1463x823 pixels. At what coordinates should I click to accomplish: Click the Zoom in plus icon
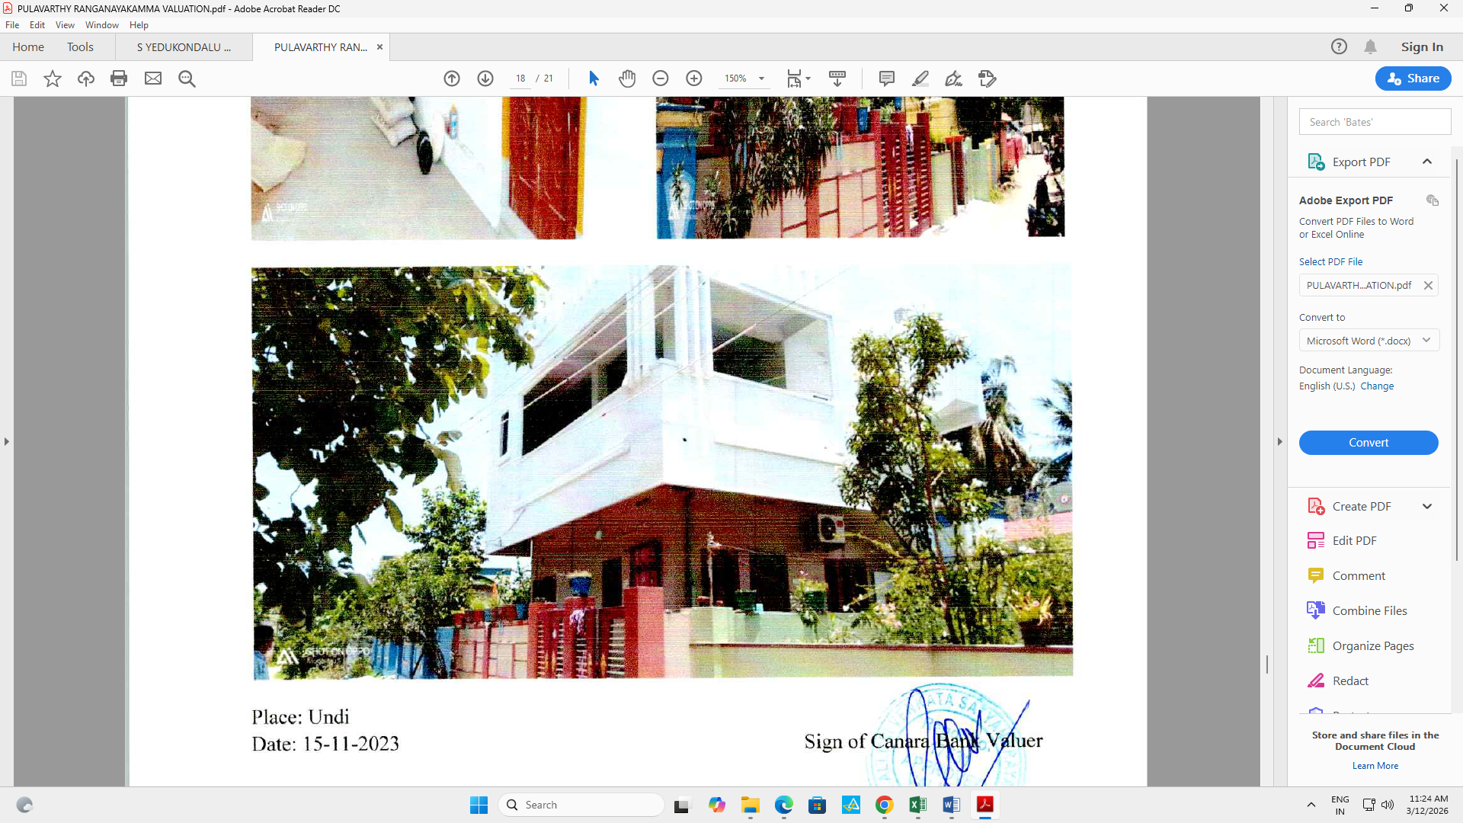[693, 78]
